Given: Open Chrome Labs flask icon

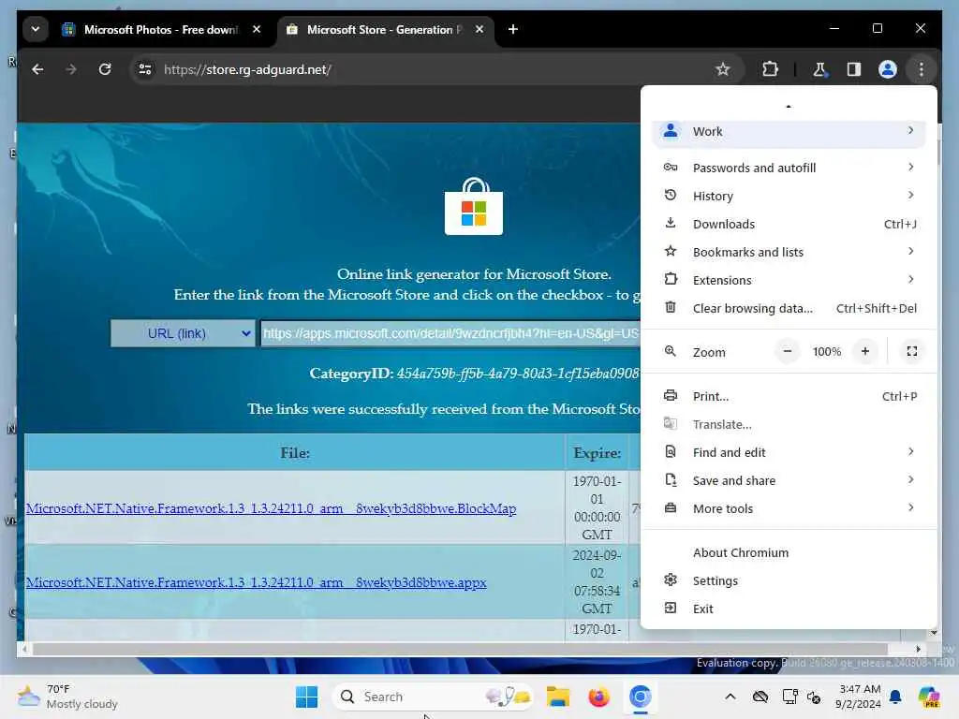Looking at the screenshot, I should pos(819,69).
